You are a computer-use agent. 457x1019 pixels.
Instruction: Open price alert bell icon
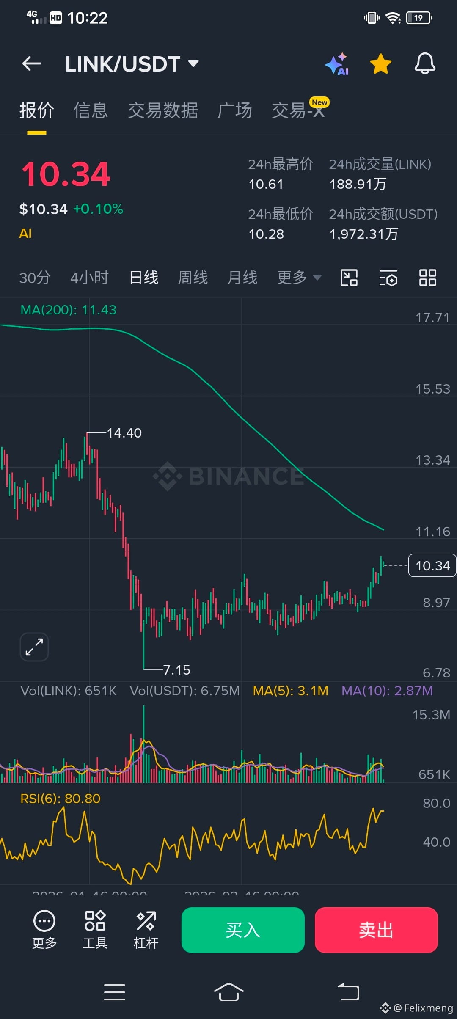click(425, 64)
